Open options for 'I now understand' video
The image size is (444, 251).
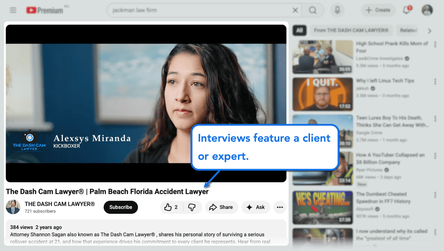[x=435, y=232]
